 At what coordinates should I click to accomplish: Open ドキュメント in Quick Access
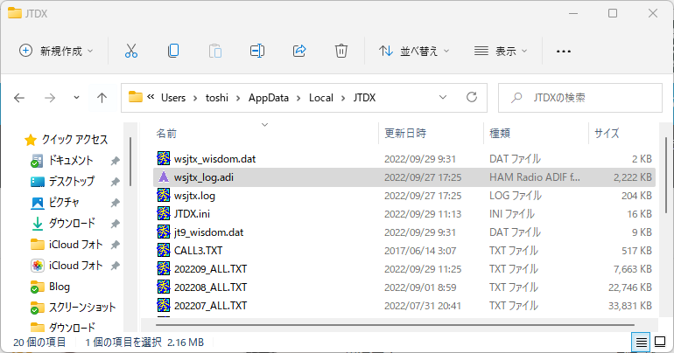click(x=71, y=161)
